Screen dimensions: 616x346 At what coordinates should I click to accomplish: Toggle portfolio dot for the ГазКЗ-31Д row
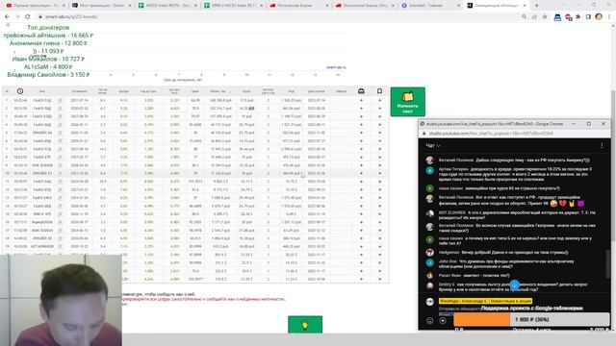[x=361, y=100]
